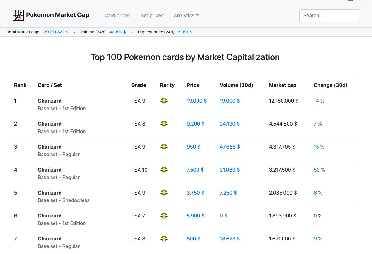Click market cap 4.544.800 $ cell

(283, 124)
